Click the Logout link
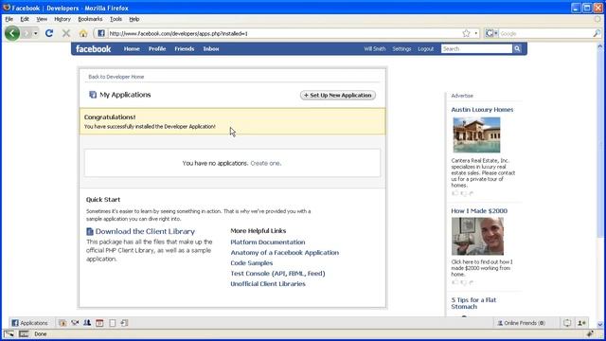Image resolution: width=606 pixels, height=341 pixels. (425, 48)
